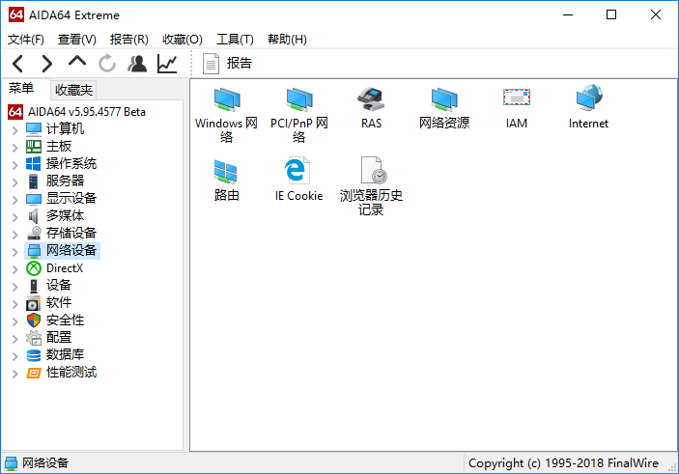Viewport: 679px width, 474px height.
Task: Switch to the 菜单 tab
Action: click(21, 88)
